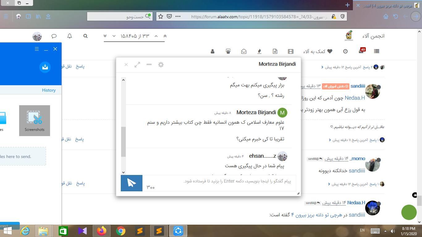Open post pagination dropdown arrow
The width and height of the screenshot is (422, 237).
click(114, 36)
